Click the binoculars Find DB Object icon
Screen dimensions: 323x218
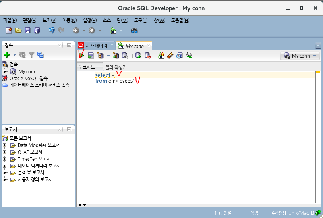(x=134, y=31)
